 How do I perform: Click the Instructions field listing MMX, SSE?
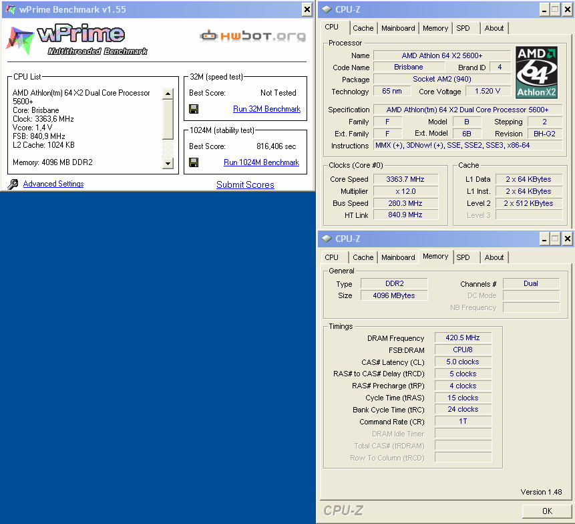tap(467, 145)
